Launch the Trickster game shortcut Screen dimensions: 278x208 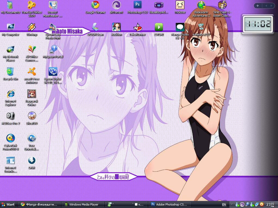pos(180,8)
